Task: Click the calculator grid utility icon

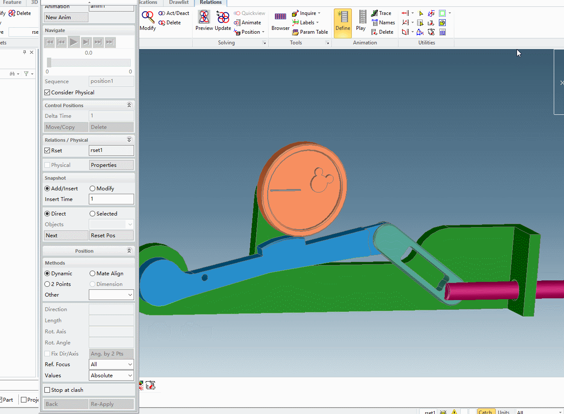Action: pyautogui.click(x=442, y=32)
